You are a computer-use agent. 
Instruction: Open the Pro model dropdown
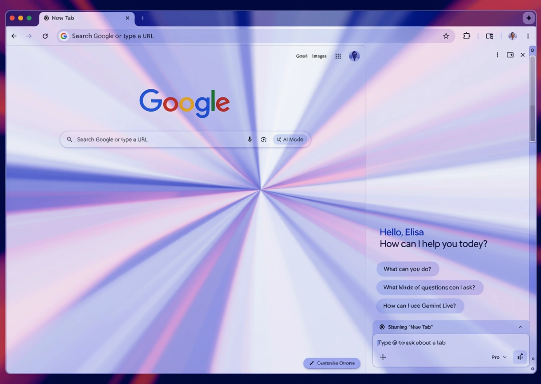[499, 357]
